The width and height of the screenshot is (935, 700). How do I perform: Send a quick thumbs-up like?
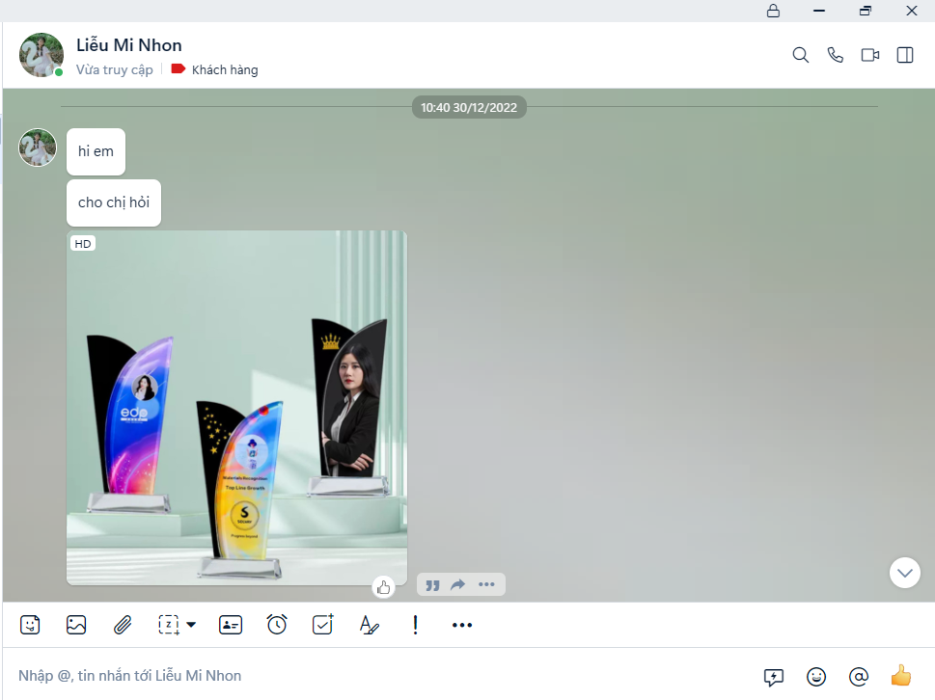[x=901, y=676]
